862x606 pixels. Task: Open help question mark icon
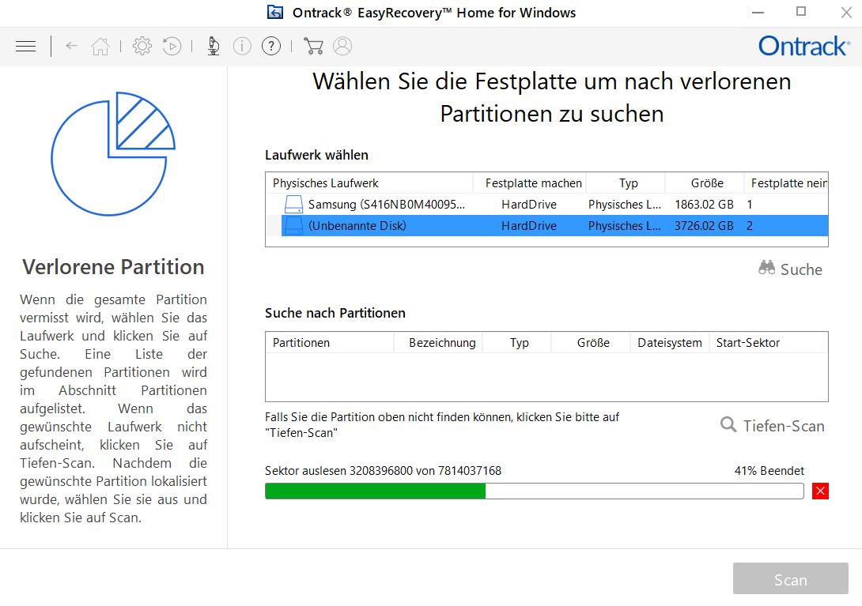pyautogui.click(x=271, y=46)
